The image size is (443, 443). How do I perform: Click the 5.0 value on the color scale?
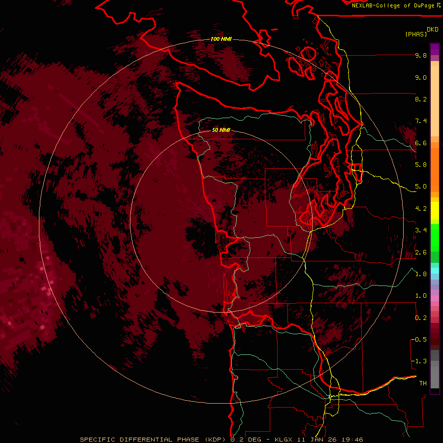click(421, 187)
